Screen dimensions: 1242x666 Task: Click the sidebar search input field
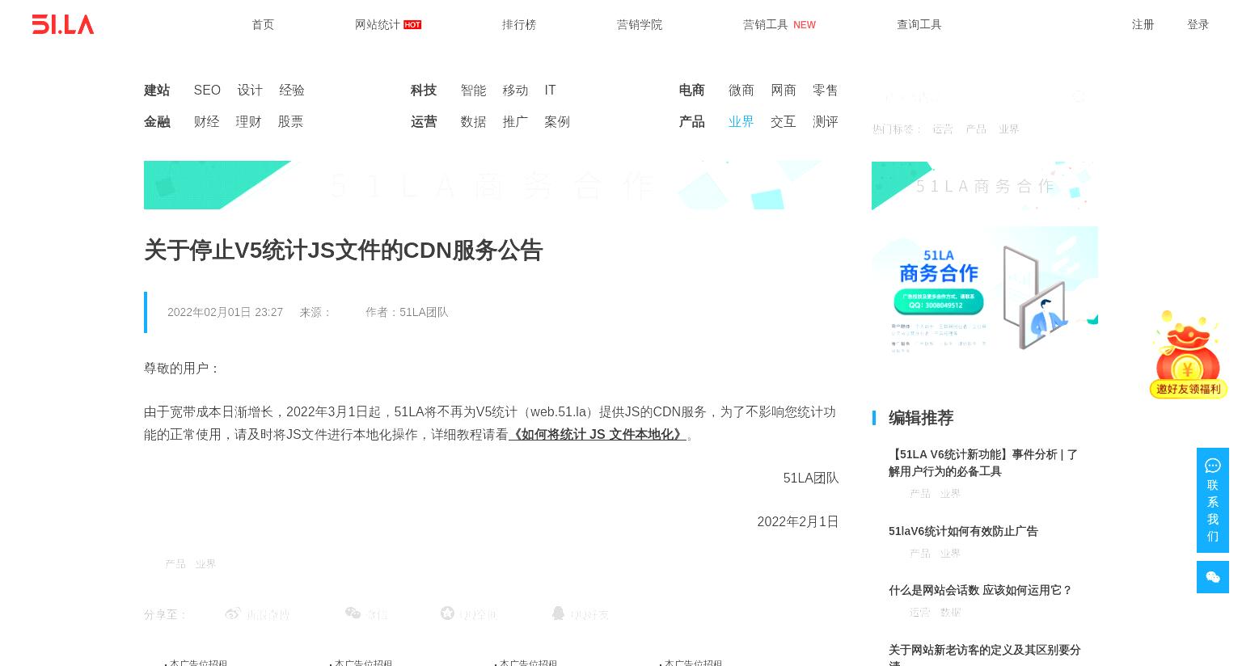tap(970, 97)
